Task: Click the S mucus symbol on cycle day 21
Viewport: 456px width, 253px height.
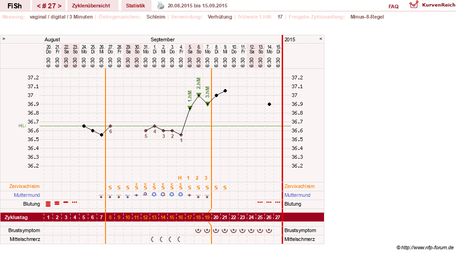Action: [x=225, y=188]
